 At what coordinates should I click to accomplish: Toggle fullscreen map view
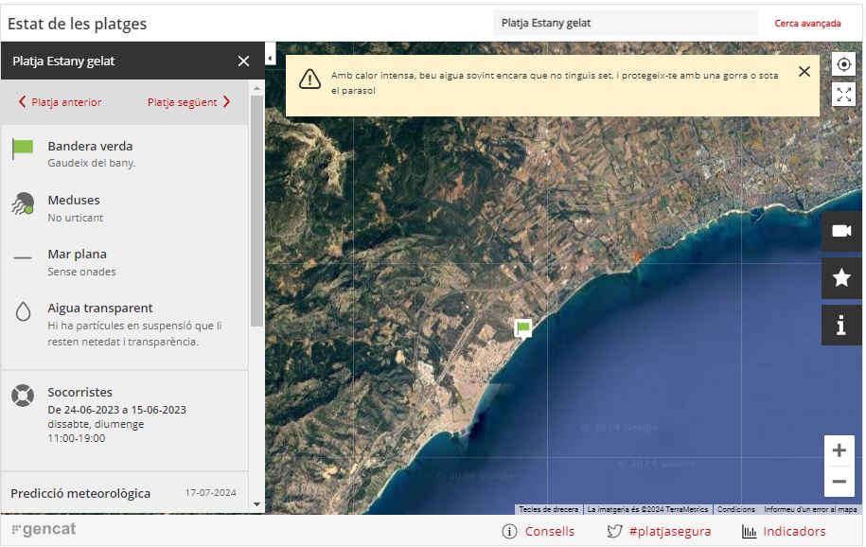843,95
